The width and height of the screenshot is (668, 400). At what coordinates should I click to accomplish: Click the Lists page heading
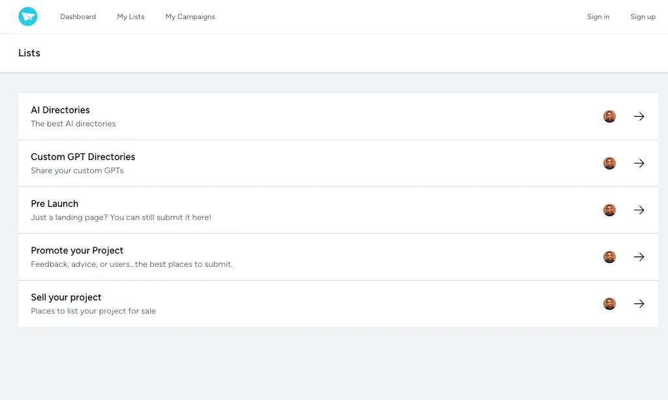29,53
